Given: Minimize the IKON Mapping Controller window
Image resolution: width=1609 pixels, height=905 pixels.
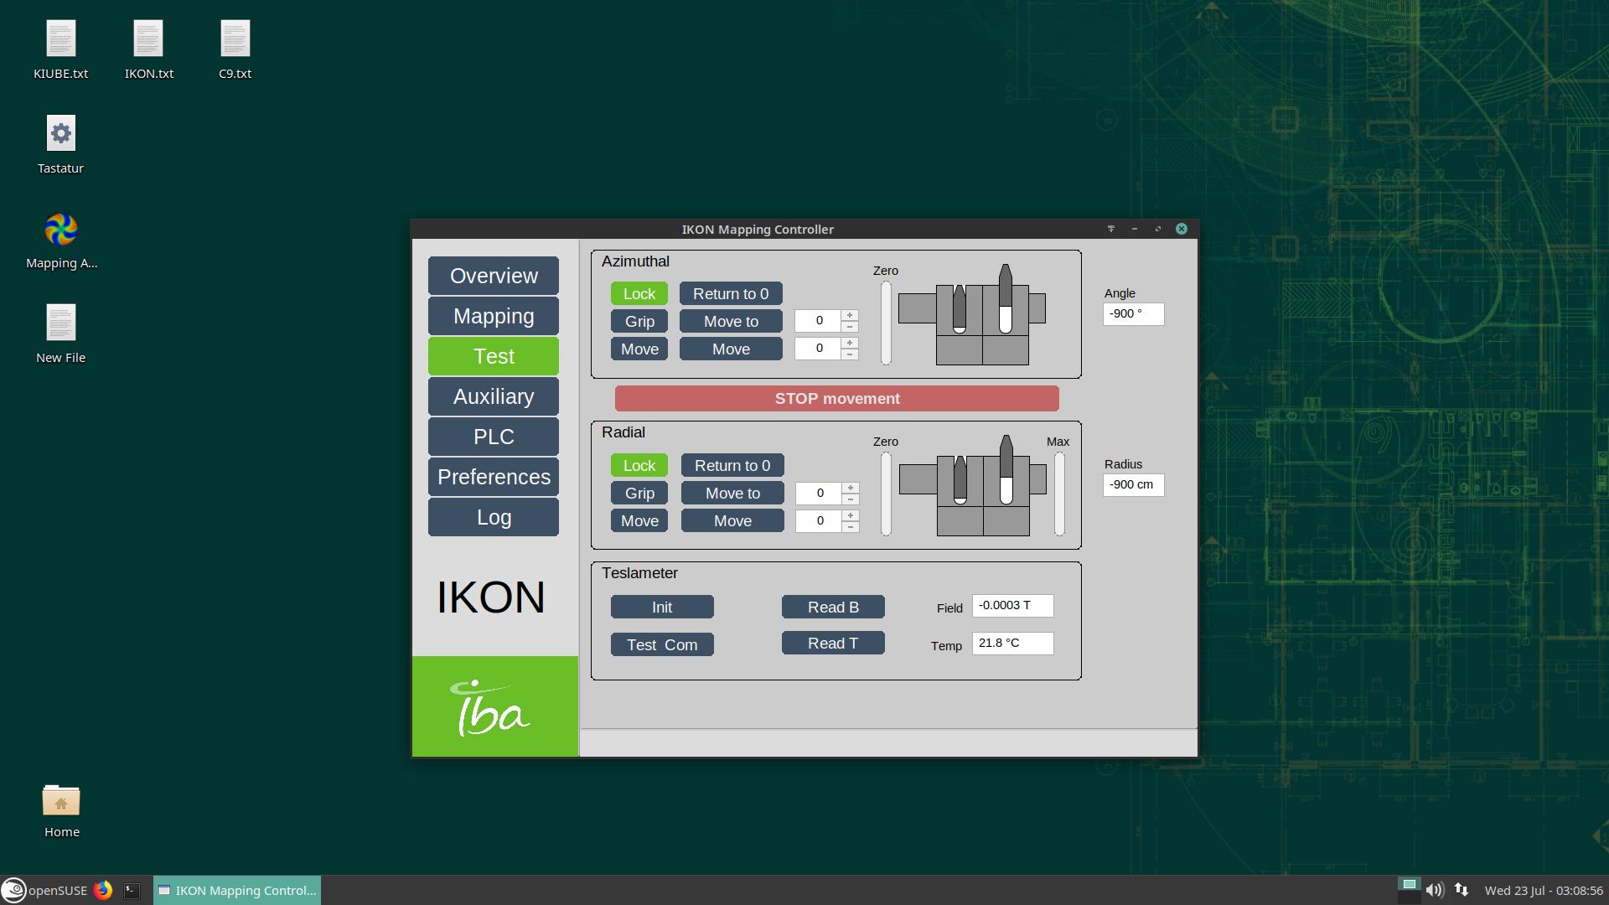Looking at the screenshot, I should coord(1135,229).
